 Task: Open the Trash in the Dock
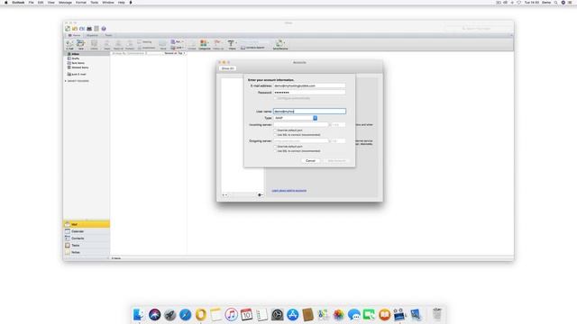436,314
